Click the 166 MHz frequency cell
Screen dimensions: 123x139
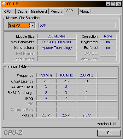pos(66,75)
